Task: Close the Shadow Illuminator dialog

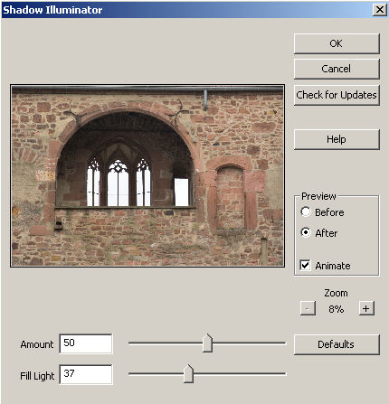Action: pyautogui.click(x=380, y=10)
